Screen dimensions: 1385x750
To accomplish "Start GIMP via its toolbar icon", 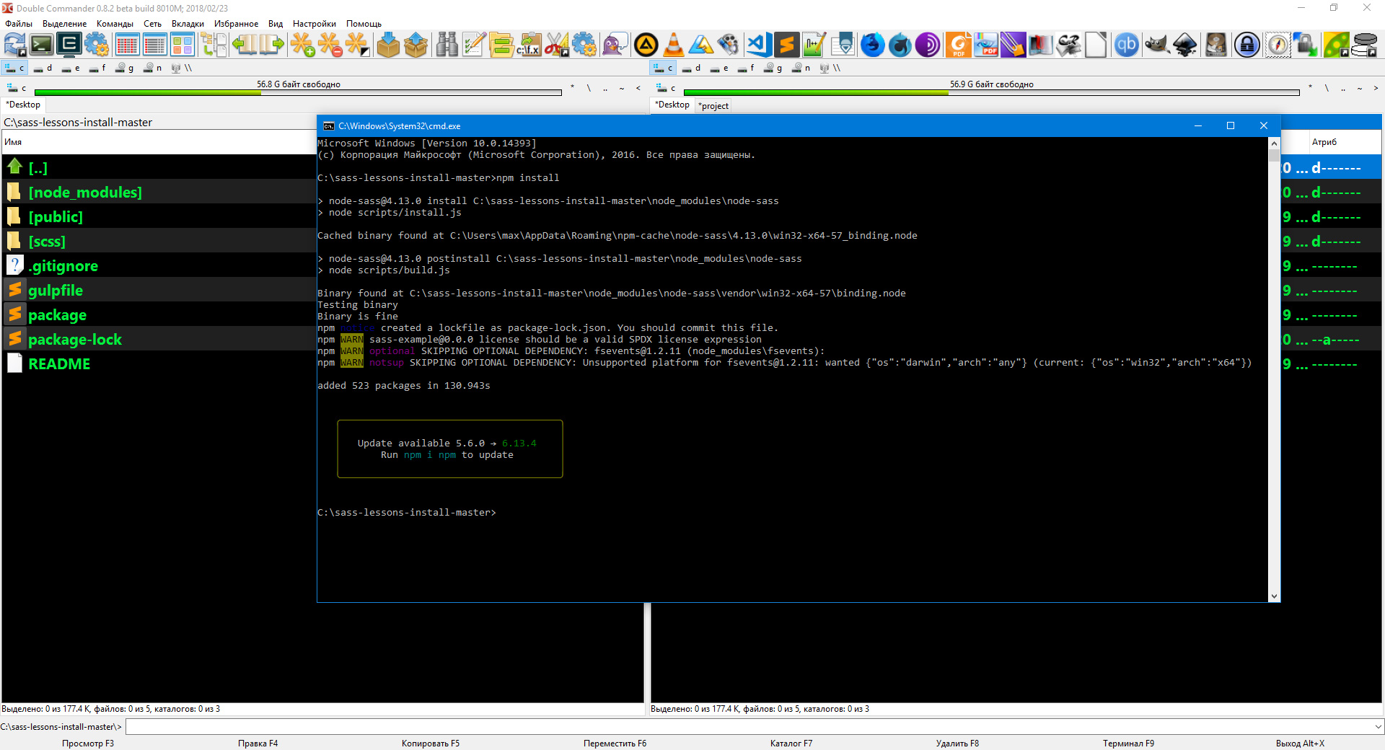I will click(1156, 45).
